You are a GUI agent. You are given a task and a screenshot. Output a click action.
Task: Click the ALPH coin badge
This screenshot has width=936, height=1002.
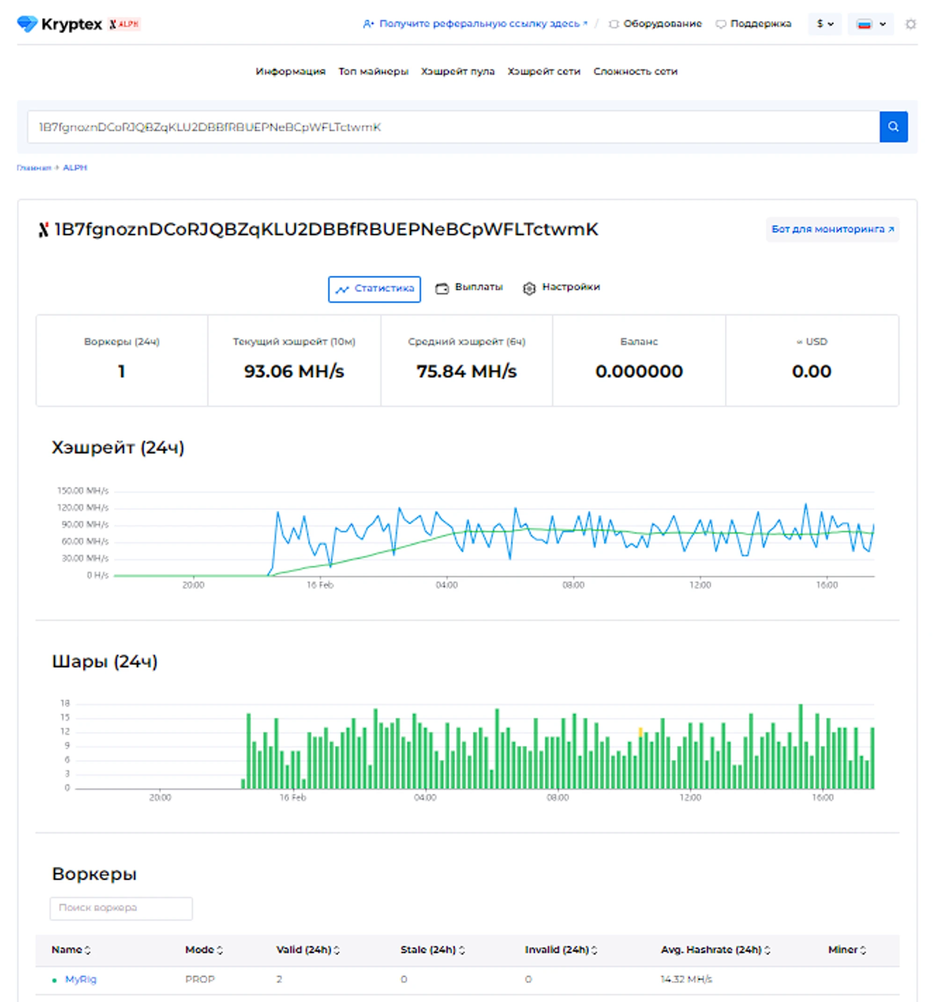click(x=124, y=24)
